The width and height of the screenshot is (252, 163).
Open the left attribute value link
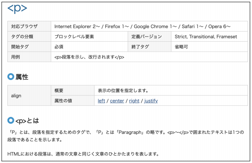coord(101,101)
